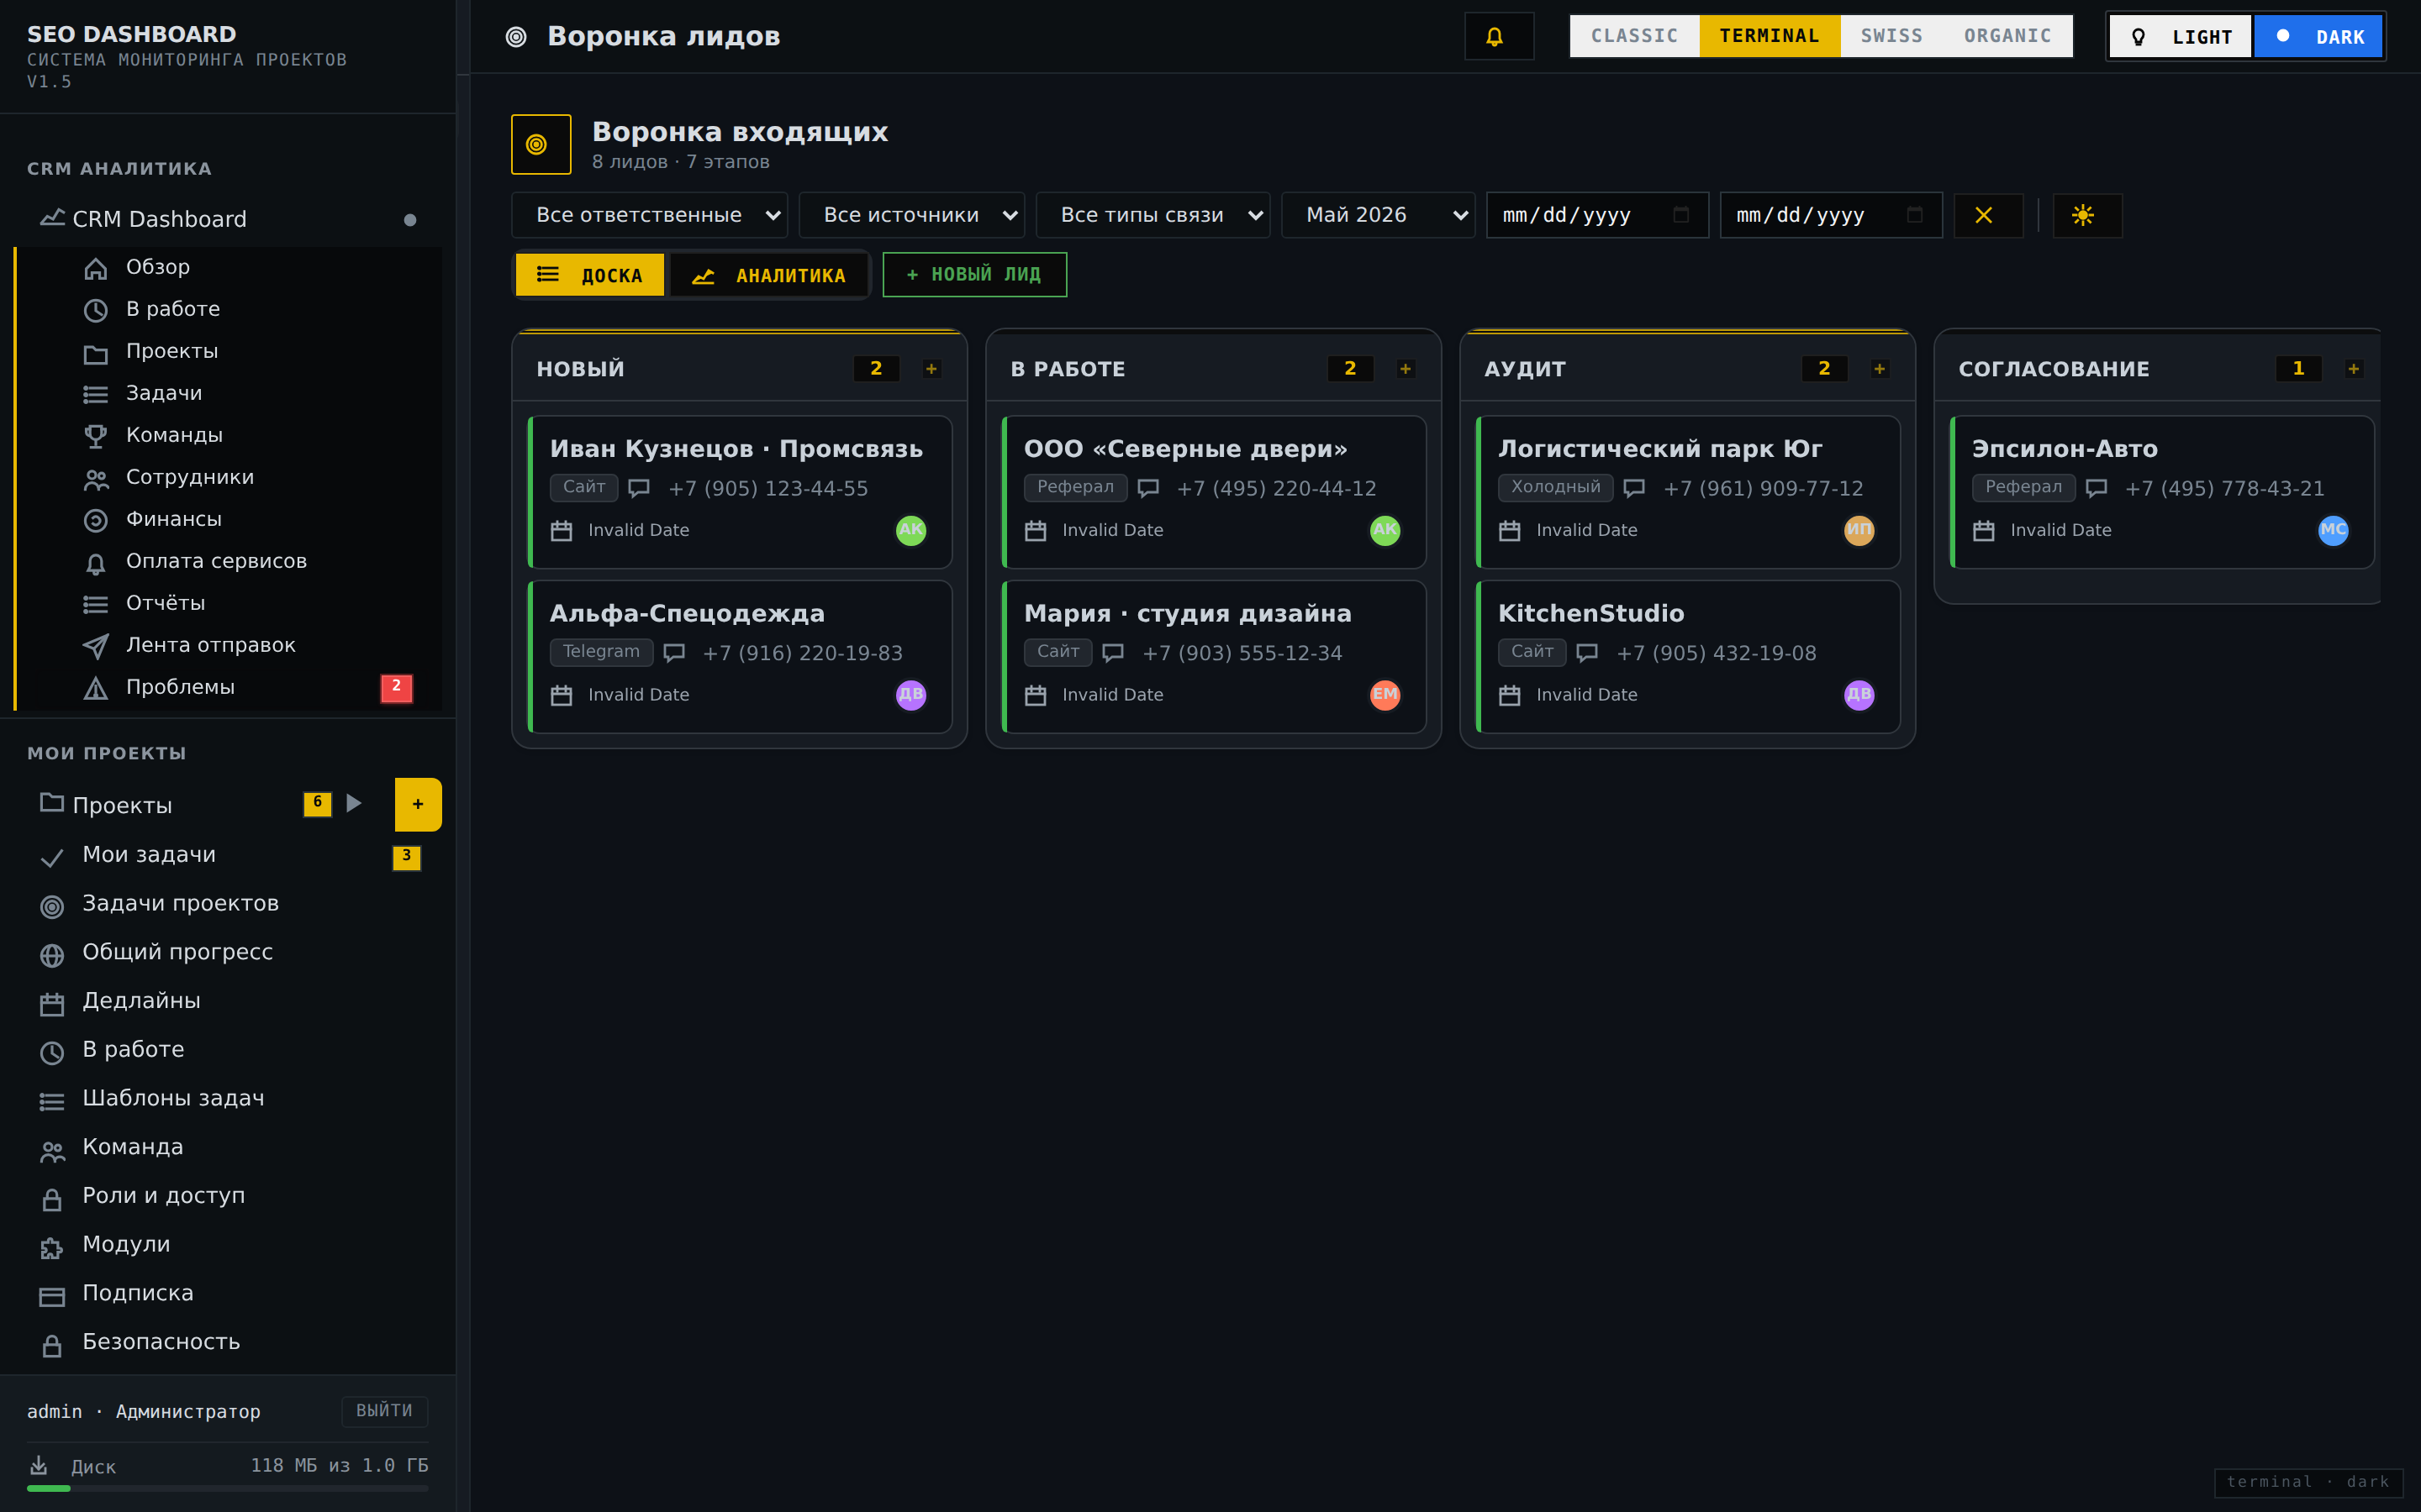Viewport: 2421px width, 1512px height.
Task: Open the Все типы связи dropdown
Action: pos(1152,215)
